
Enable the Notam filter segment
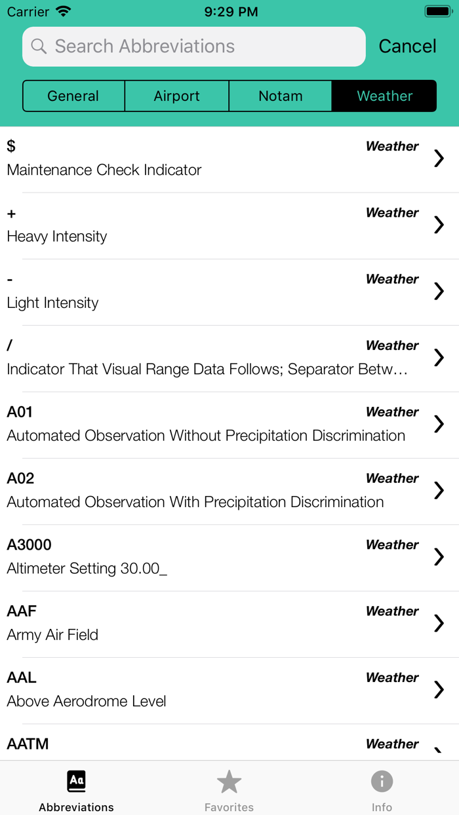point(280,96)
